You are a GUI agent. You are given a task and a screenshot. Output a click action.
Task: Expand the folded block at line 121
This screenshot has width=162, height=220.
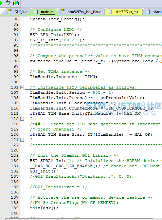pyautogui.click(x=22, y=140)
